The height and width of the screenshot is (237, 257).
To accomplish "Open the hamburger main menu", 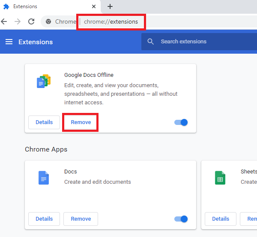I will point(9,42).
